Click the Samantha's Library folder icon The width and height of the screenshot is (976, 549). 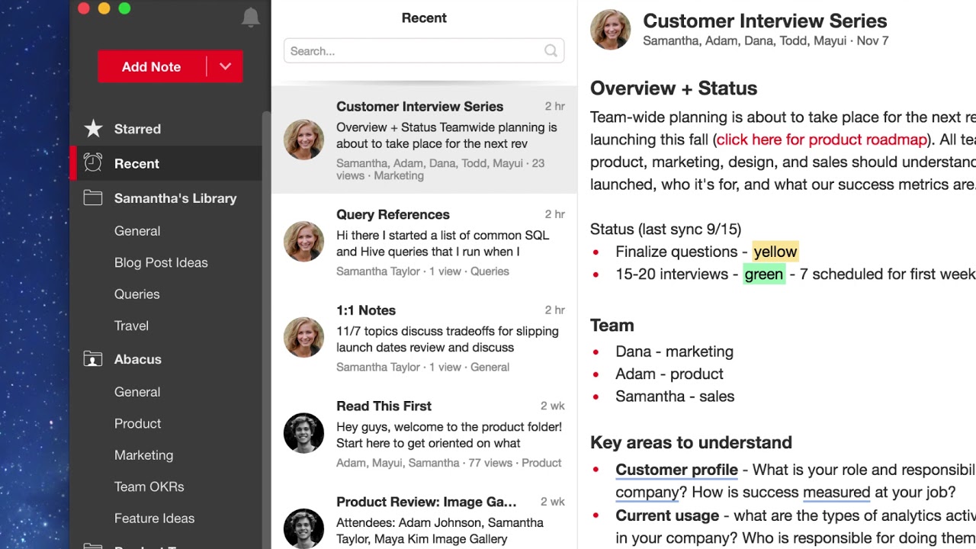pos(93,198)
